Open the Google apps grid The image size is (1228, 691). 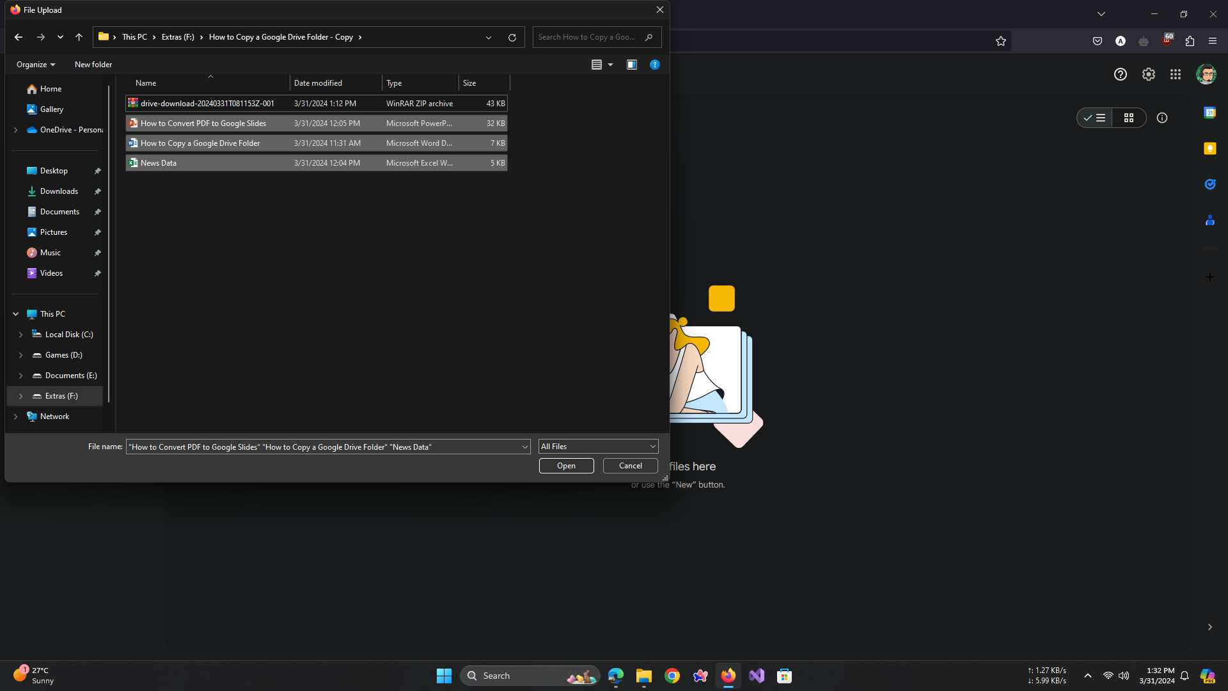click(x=1176, y=74)
